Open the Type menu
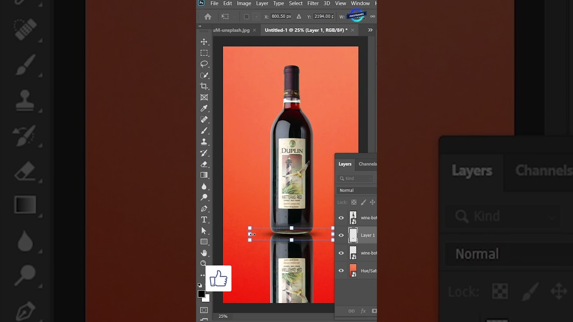Image resolution: width=573 pixels, height=322 pixels. (x=278, y=3)
